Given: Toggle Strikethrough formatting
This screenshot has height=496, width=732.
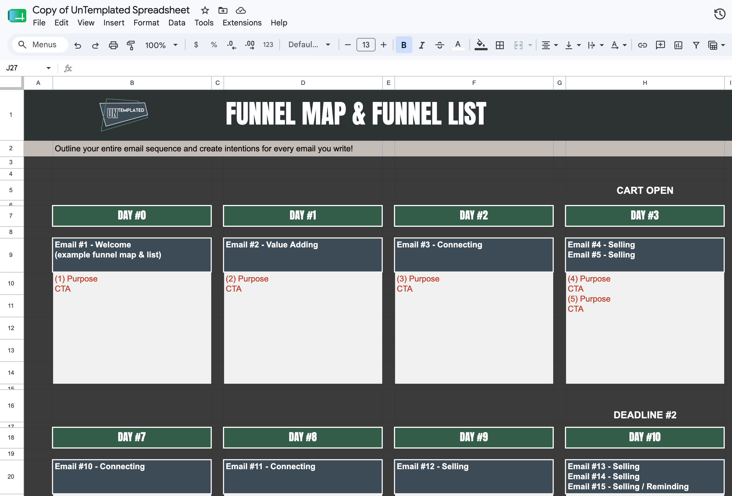Looking at the screenshot, I should coord(439,45).
